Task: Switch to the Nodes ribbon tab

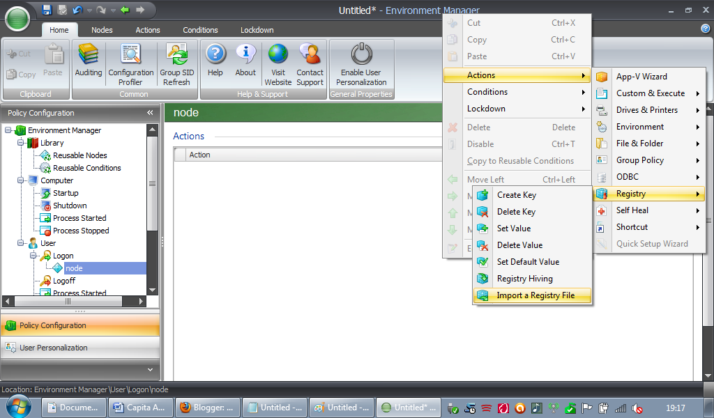Action: [102, 30]
